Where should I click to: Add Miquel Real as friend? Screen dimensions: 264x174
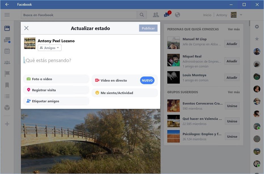(x=232, y=61)
